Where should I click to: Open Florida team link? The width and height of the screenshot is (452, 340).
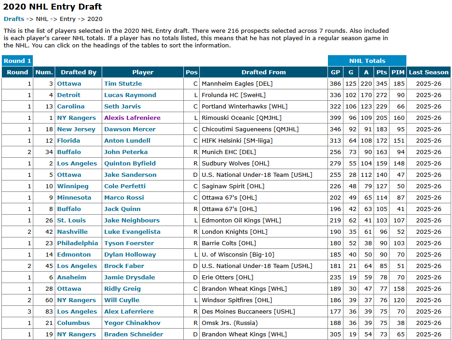point(68,141)
